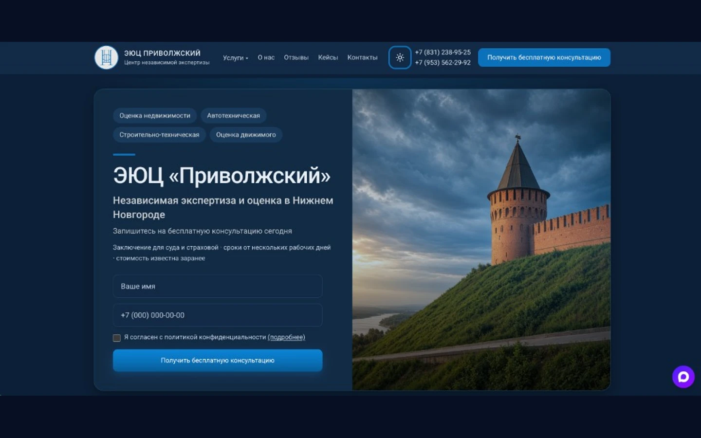Screen dimensions: 701x438
Task: Focus the Ваше имя input field
Action: [218, 286]
